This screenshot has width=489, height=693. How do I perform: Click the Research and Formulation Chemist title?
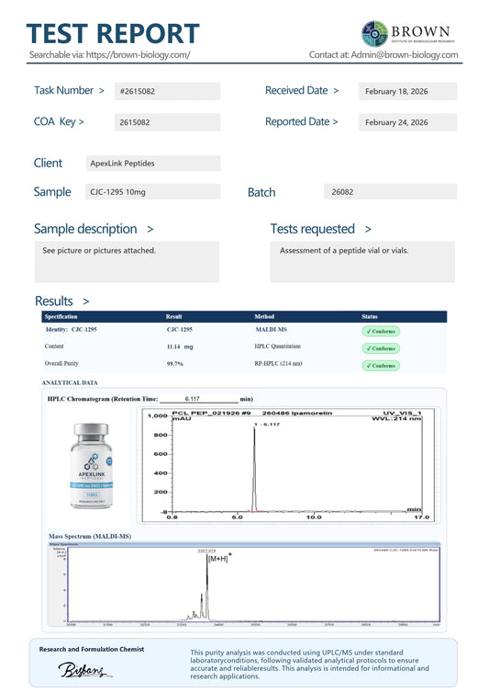coord(92,649)
